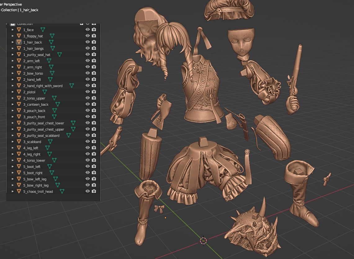Image resolution: width=354 pixels, height=259 pixels.
Task: Expand the 3_pouch_back tree row
Action: pos(13,110)
